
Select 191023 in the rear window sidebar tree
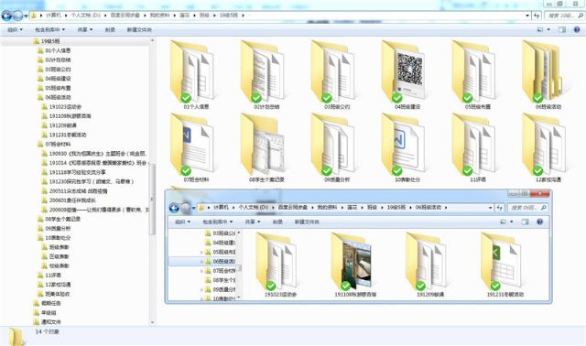click(x=65, y=106)
